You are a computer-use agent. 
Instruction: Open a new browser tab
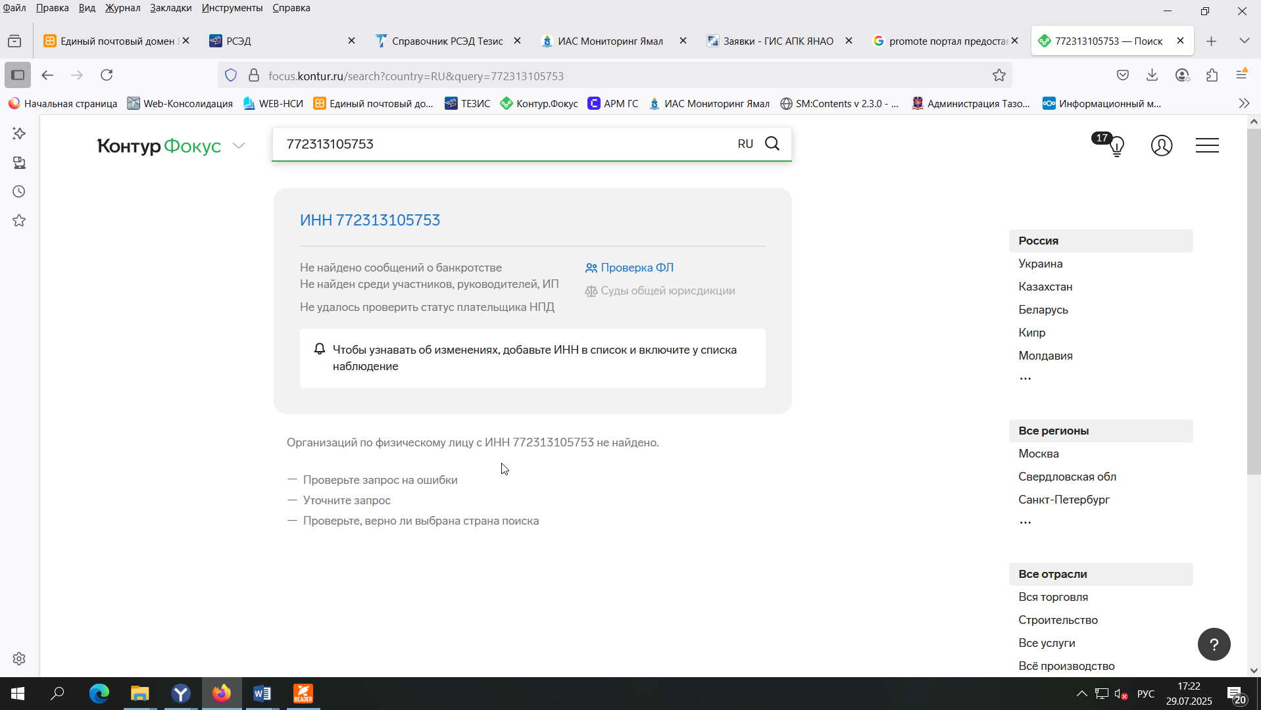[x=1212, y=41]
